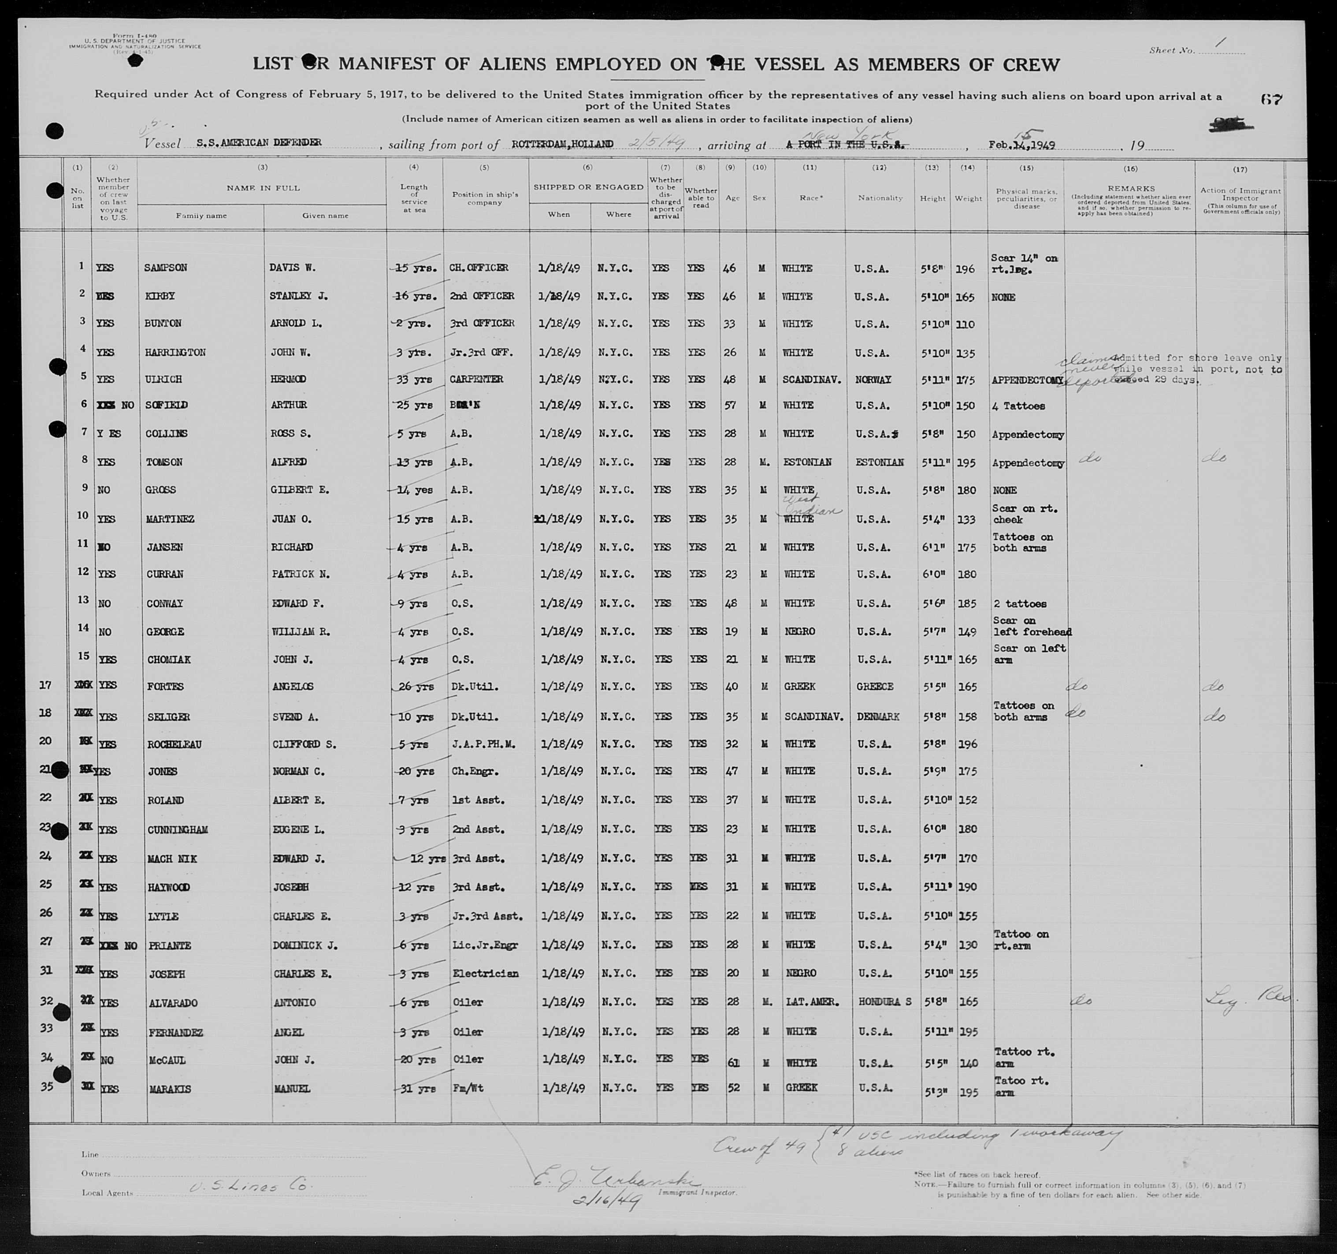The width and height of the screenshot is (1337, 1254).
Task: Click the NORWAY nationality entry
Action: (873, 380)
